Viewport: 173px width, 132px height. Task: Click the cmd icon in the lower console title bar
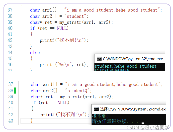[96, 109]
